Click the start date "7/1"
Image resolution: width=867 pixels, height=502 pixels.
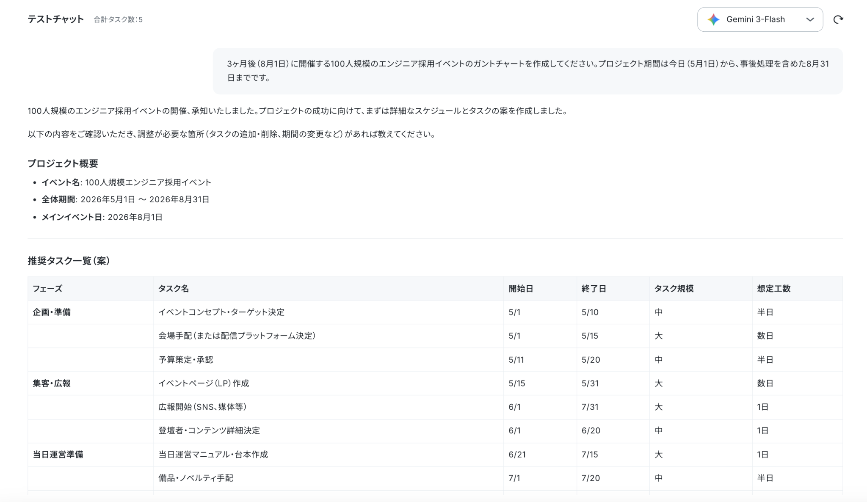(x=514, y=478)
